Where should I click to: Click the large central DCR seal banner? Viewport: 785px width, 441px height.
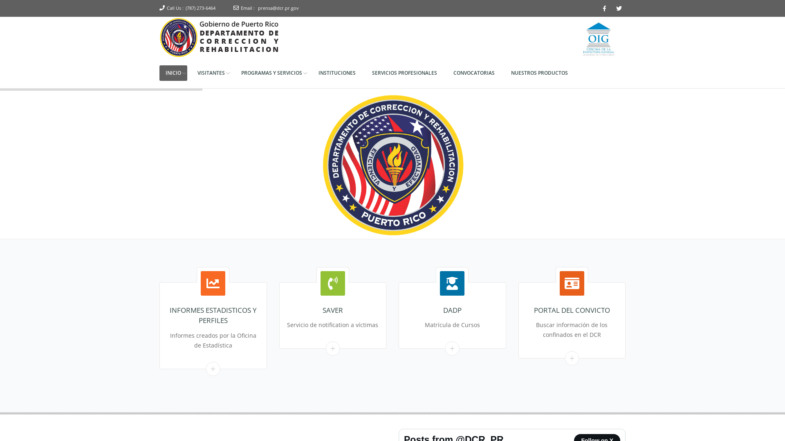coord(393,165)
